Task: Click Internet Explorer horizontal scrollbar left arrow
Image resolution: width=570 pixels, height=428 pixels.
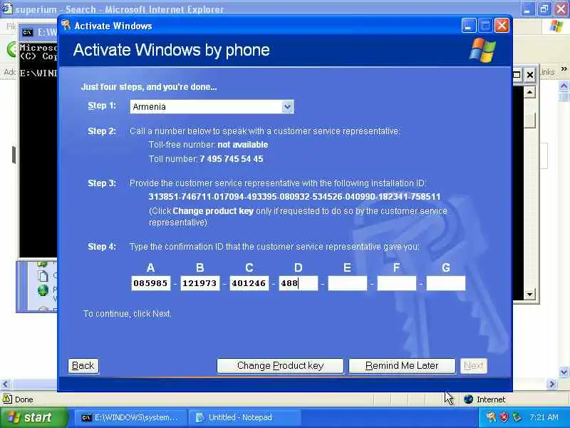Action: (x=5, y=384)
